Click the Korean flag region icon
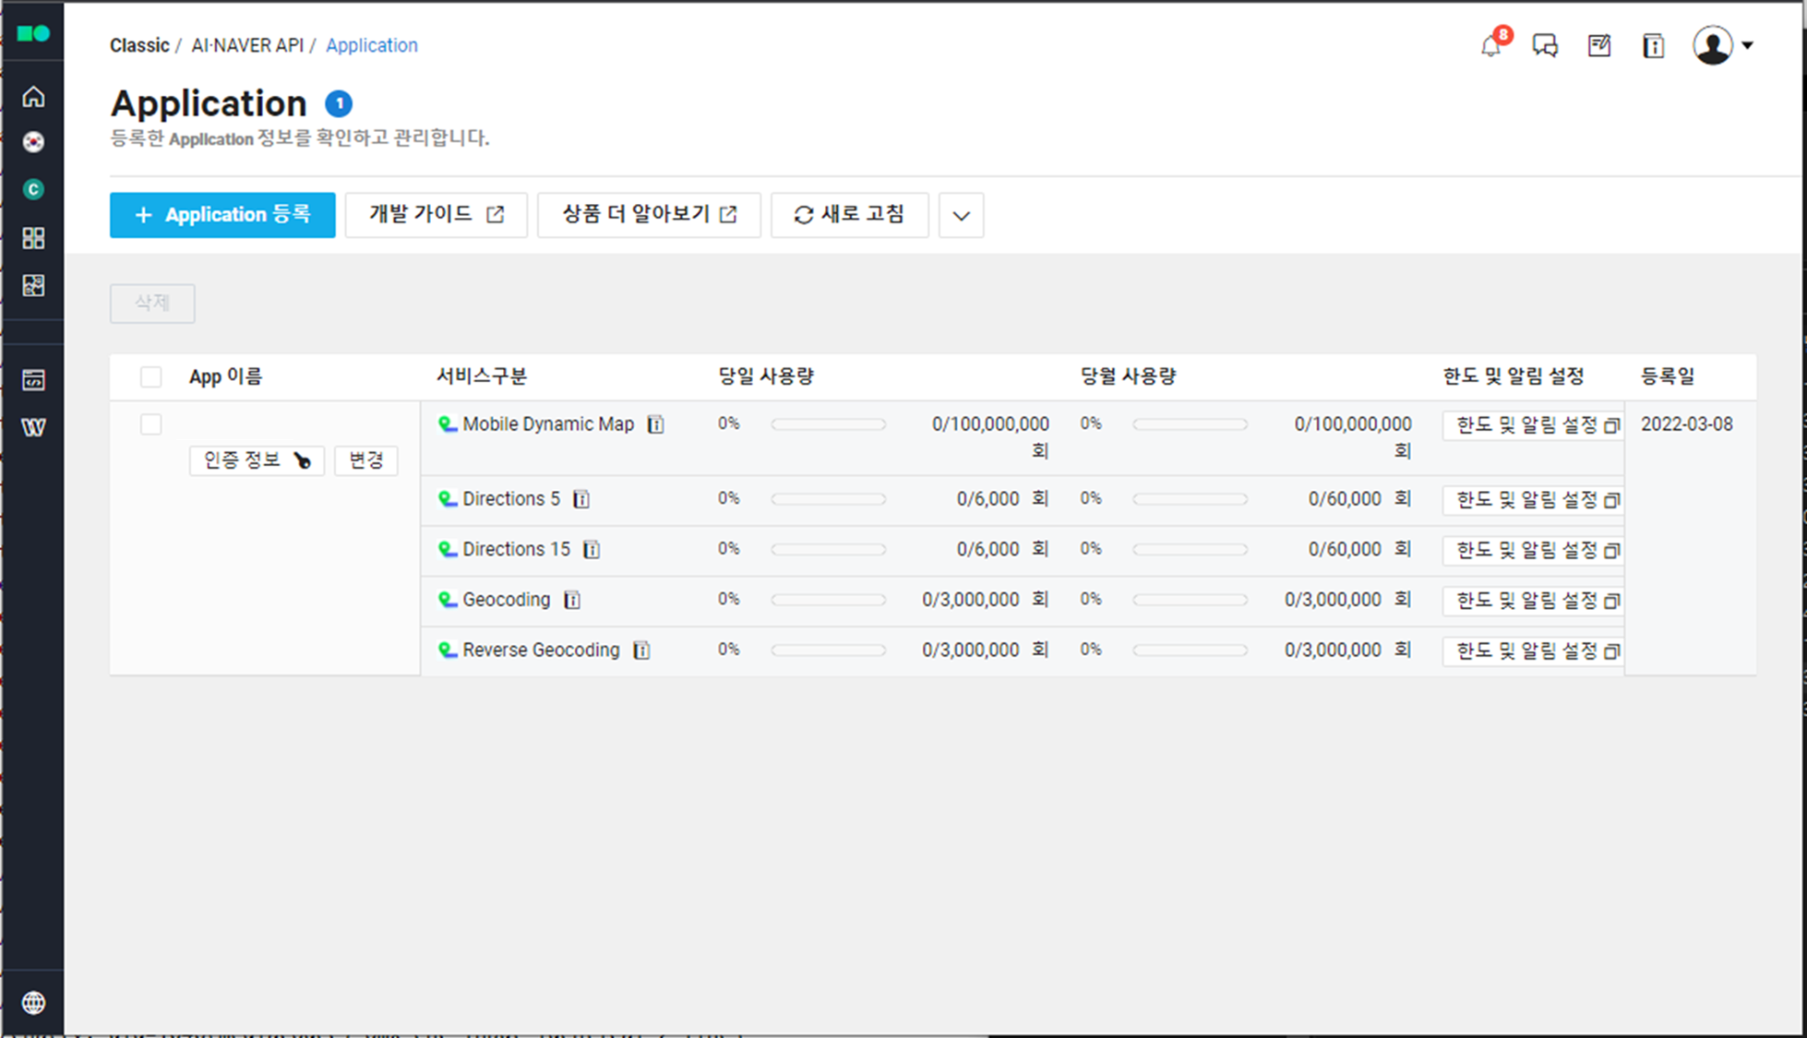 34,142
